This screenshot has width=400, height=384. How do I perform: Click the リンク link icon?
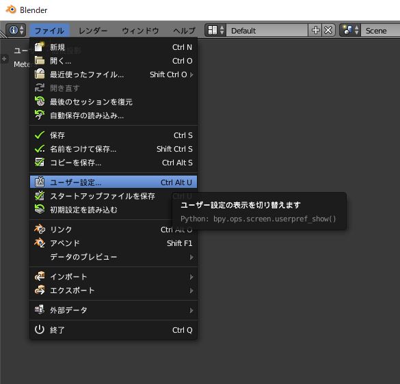[40, 229]
